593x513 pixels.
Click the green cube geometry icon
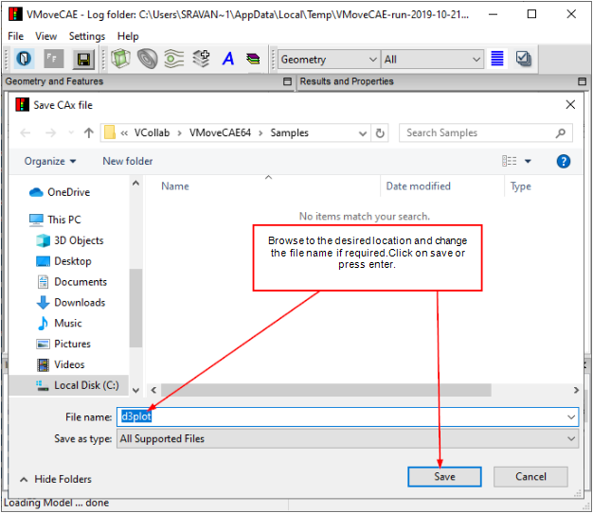click(x=120, y=59)
